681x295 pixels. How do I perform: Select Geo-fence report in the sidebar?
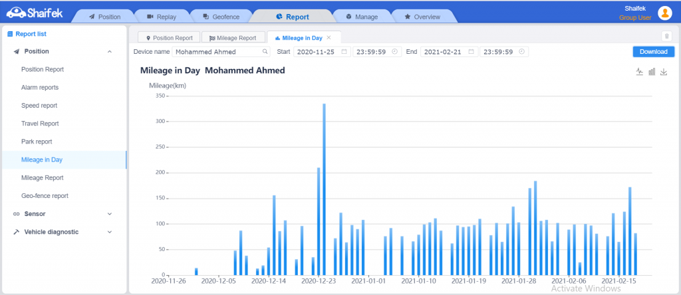click(45, 196)
